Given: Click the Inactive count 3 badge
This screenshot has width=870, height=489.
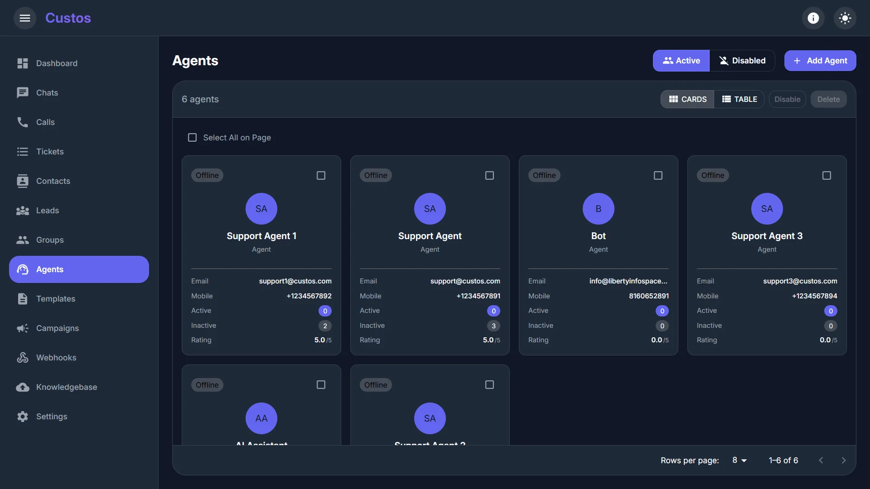Looking at the screenshot, I should tap(493, 326).
